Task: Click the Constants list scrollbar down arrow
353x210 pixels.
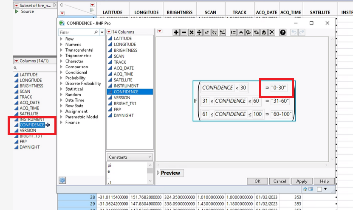Action: 150,181
